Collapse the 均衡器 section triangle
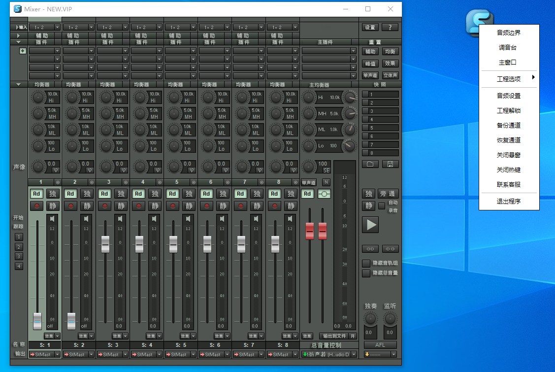This screenshot has height=372, width=555. click(x=18, y=84)
